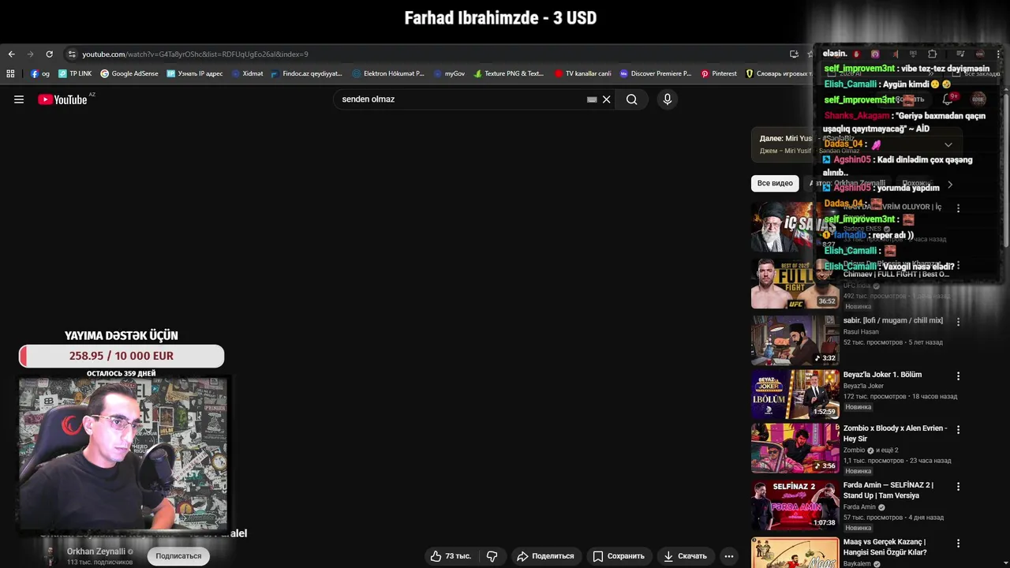Screen dimensions: 1010x568
Task: Expand the 'Далее: Miri Yusif' playlist panel
Action: (948, 144)
